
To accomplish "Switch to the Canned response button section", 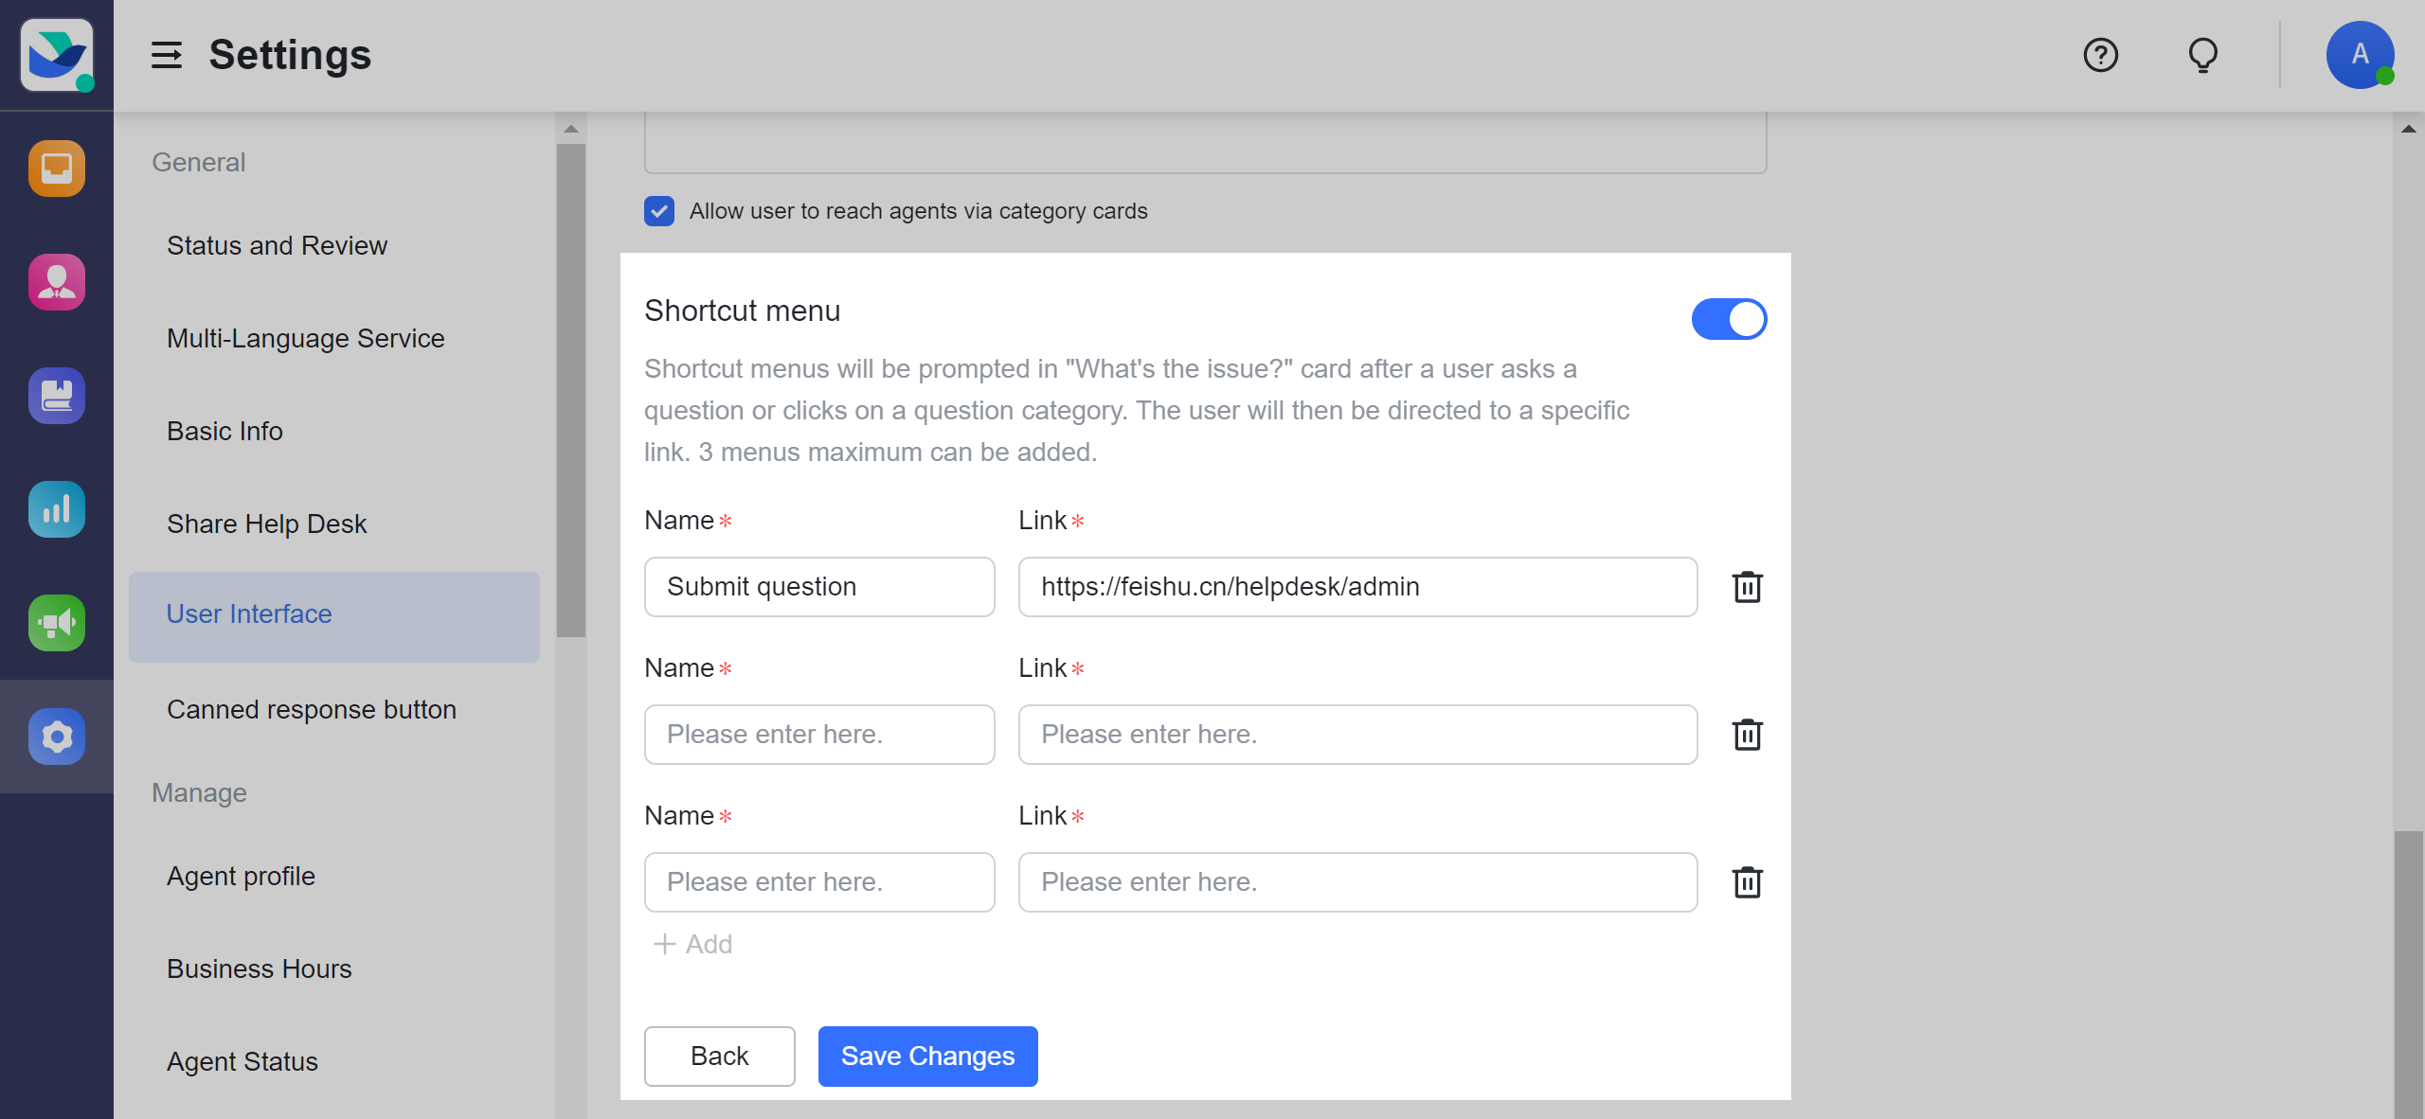I will [x=312, y=709].
